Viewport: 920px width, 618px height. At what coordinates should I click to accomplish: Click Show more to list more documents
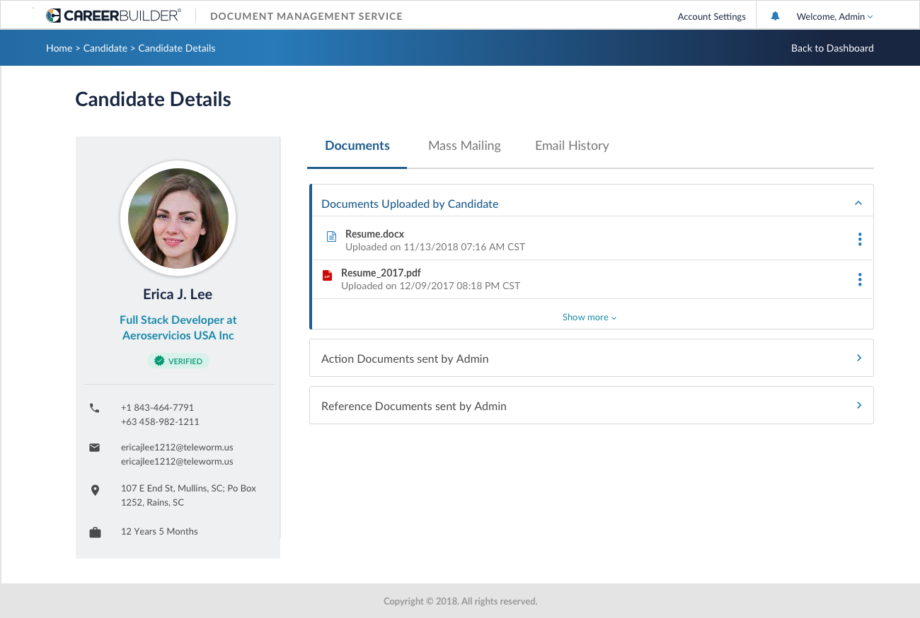point(590,317)
